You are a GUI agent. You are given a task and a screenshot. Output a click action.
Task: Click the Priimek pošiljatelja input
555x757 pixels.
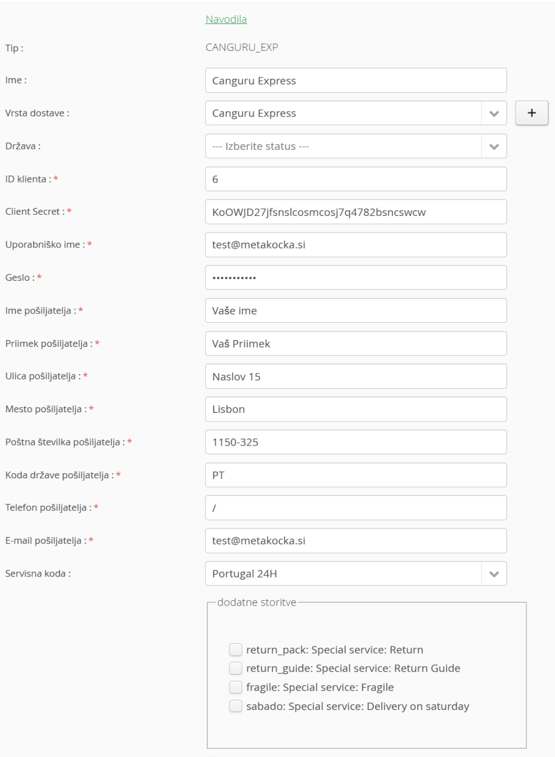[356, 344]
